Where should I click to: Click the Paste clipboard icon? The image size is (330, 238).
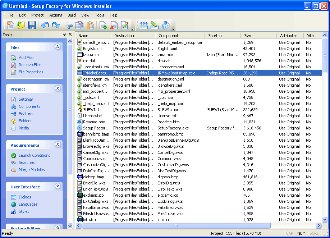[x=90, y=25]
